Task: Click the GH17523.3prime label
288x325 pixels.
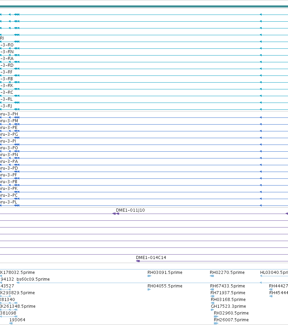Action: (x=228, y=306)
